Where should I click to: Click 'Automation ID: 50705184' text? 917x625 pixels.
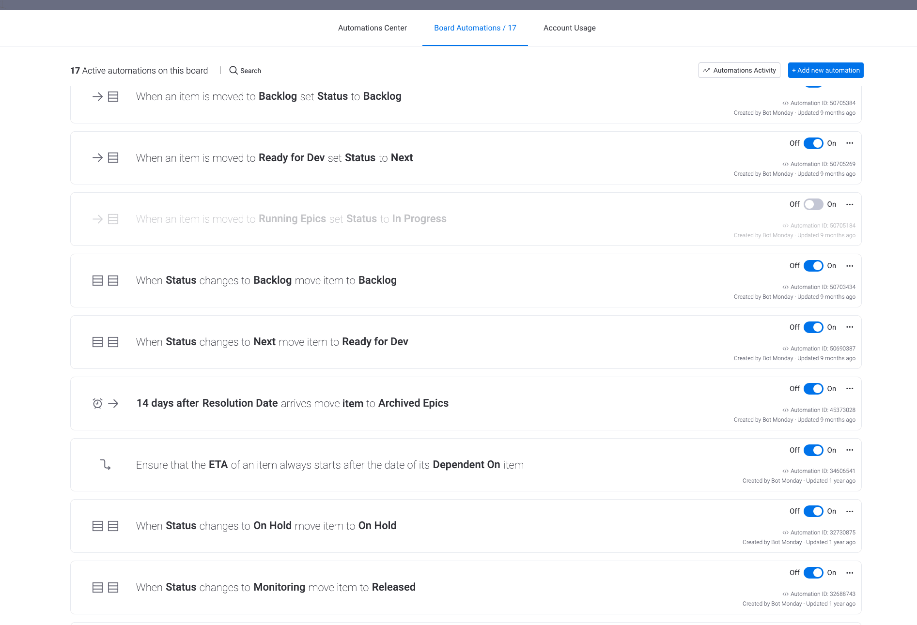(x=823, y=226)
